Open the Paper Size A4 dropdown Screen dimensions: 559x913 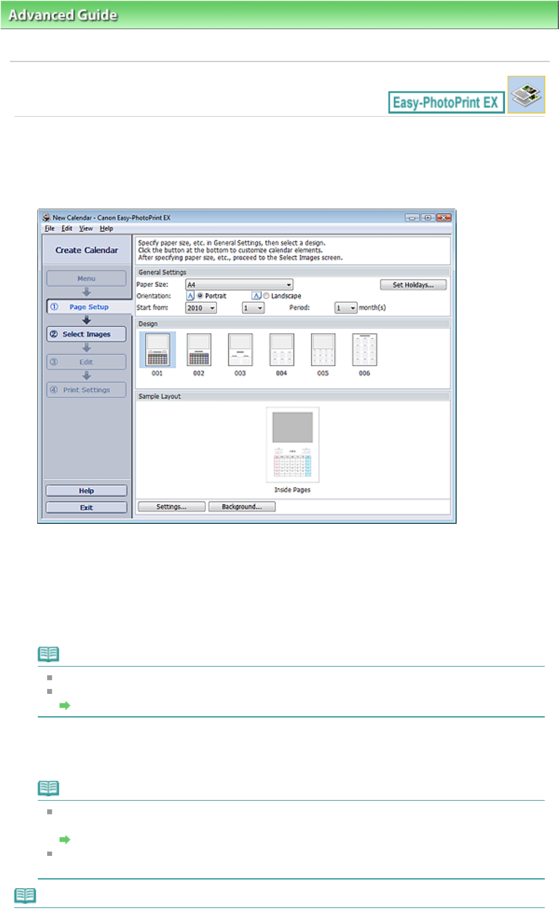(239, 285)
